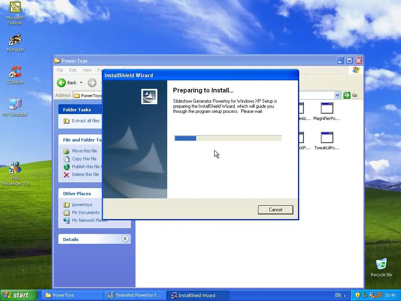401x301 pixels.
Task: Click the InstallShield Wizard title bar
Action: 200,75
